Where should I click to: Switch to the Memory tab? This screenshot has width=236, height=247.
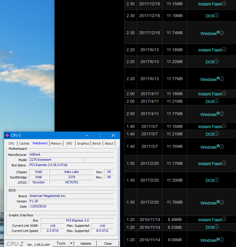pyautogui.click(x=56, y=143)
